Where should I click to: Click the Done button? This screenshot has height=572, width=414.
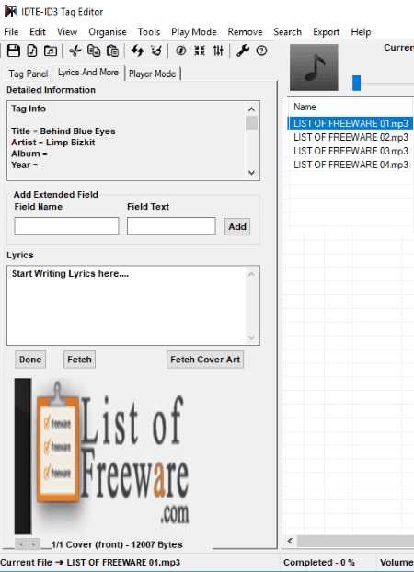point(30,360)
